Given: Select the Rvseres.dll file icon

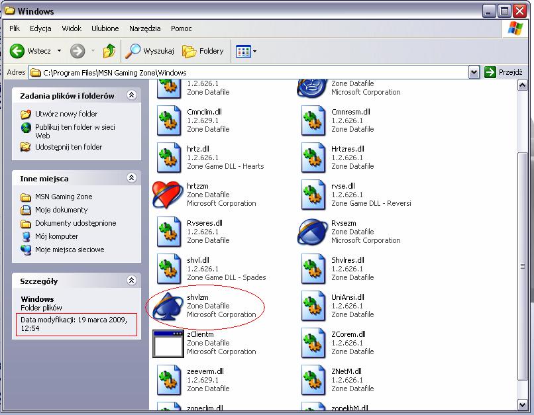Looking at the screenshot, I should (168, 232).
